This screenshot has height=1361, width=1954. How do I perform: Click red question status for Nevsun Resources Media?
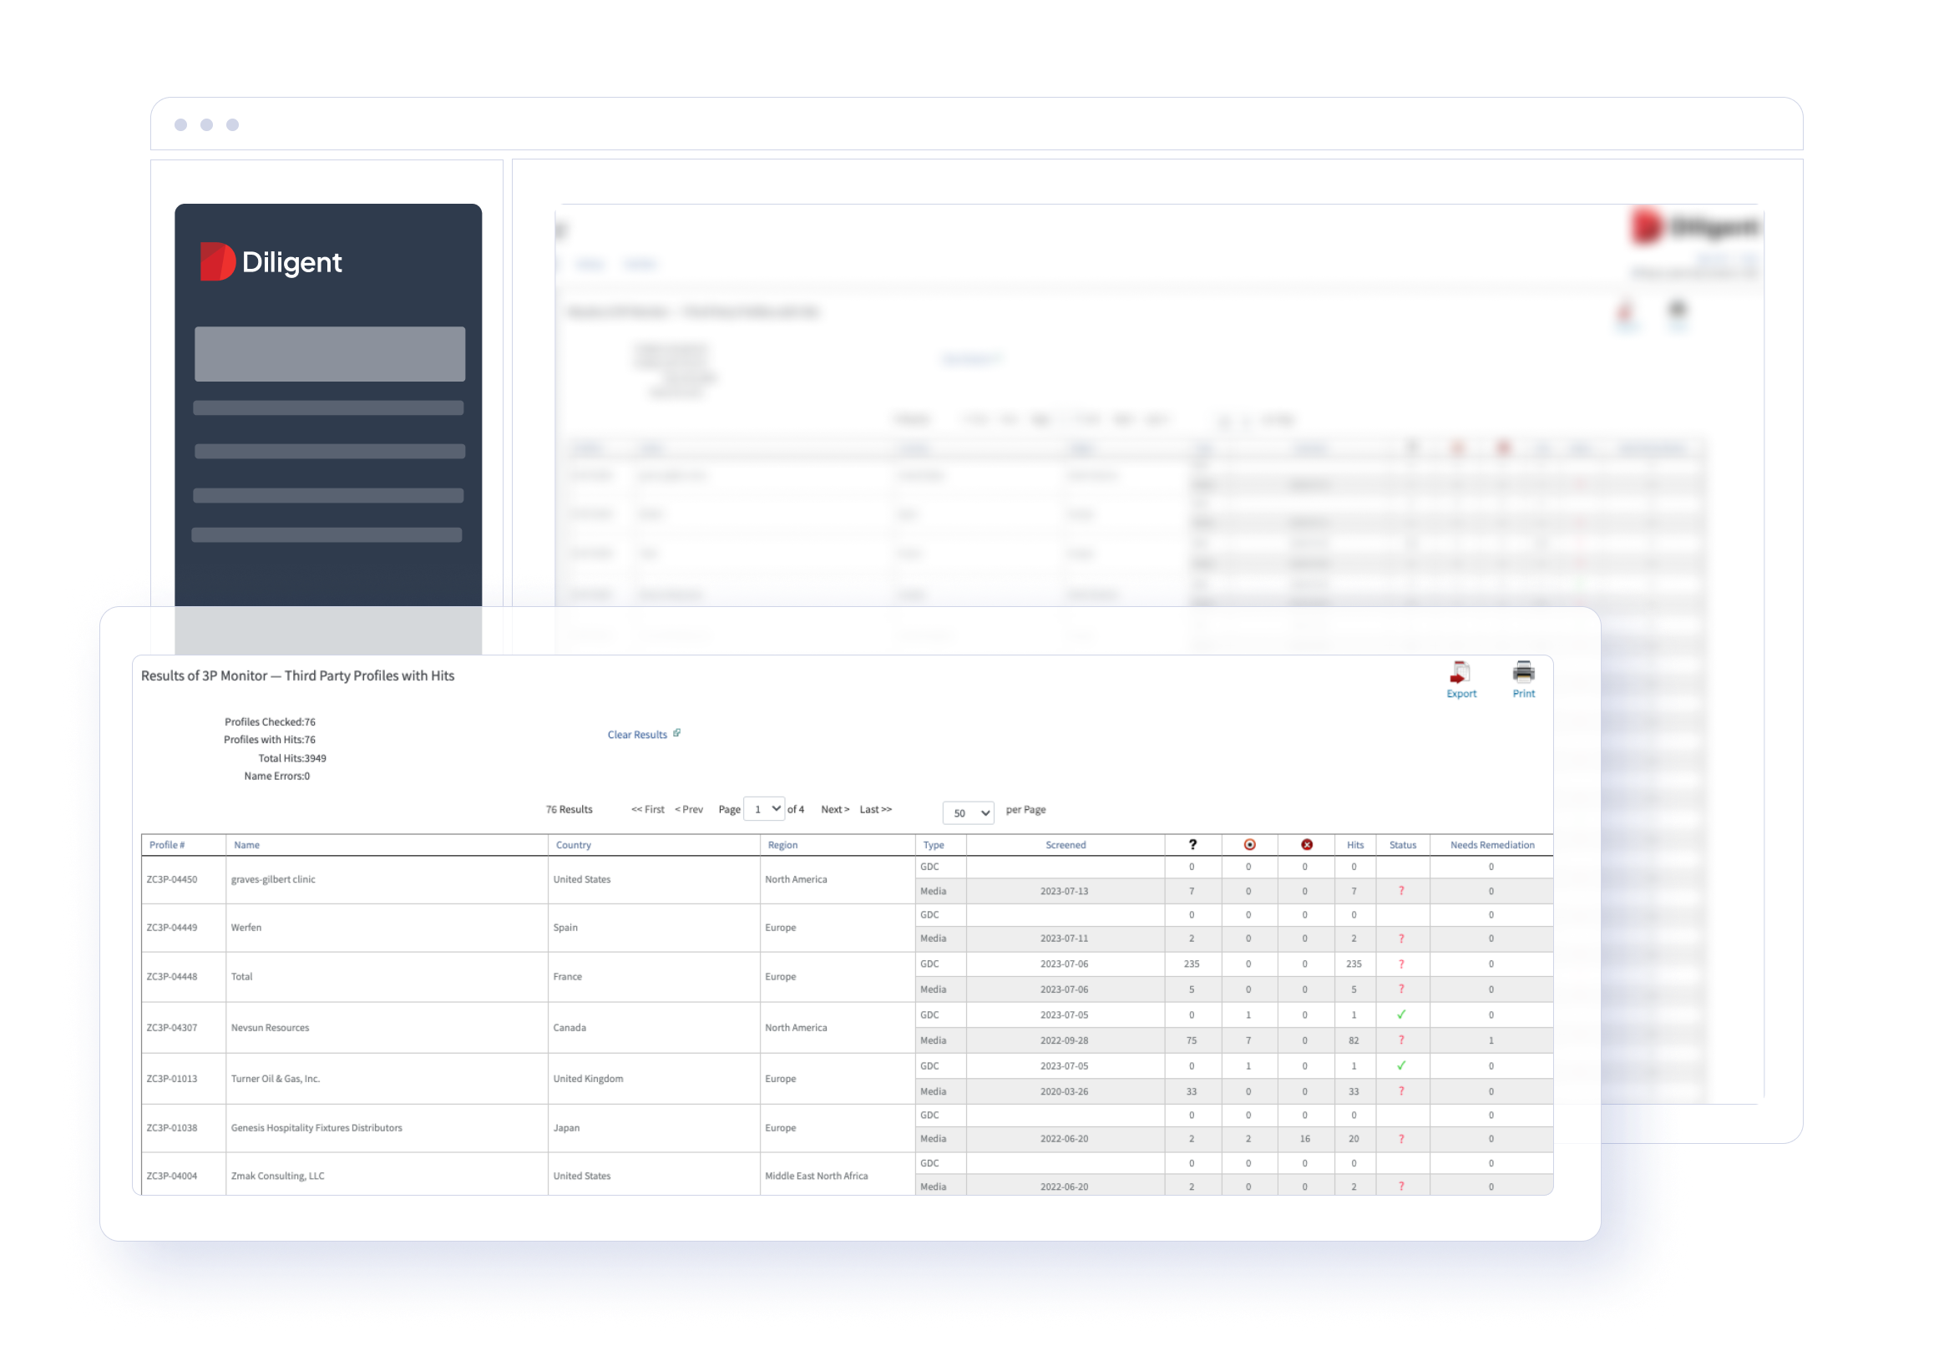coord(1401,1040)
